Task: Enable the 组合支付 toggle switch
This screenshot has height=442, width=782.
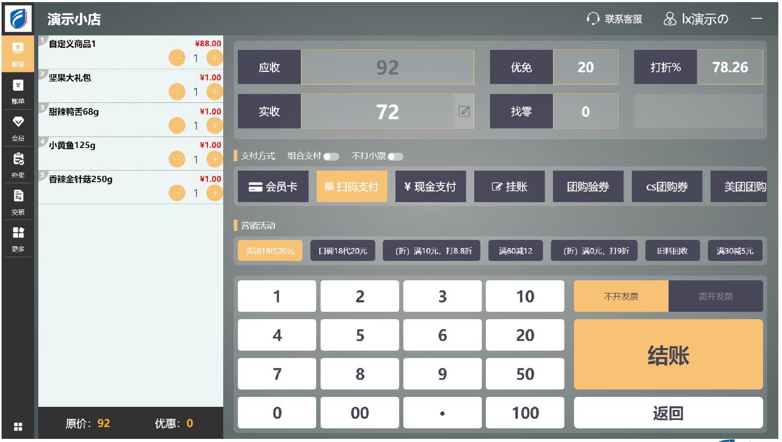Action: pos(331,156)
